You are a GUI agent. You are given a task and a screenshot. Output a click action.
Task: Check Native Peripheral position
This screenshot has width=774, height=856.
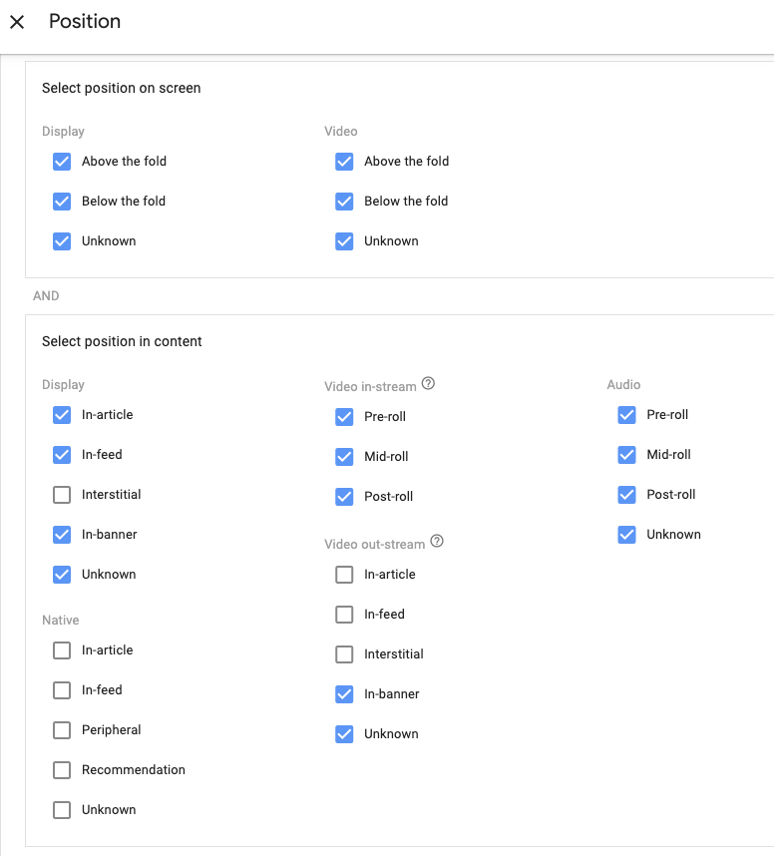62,729
